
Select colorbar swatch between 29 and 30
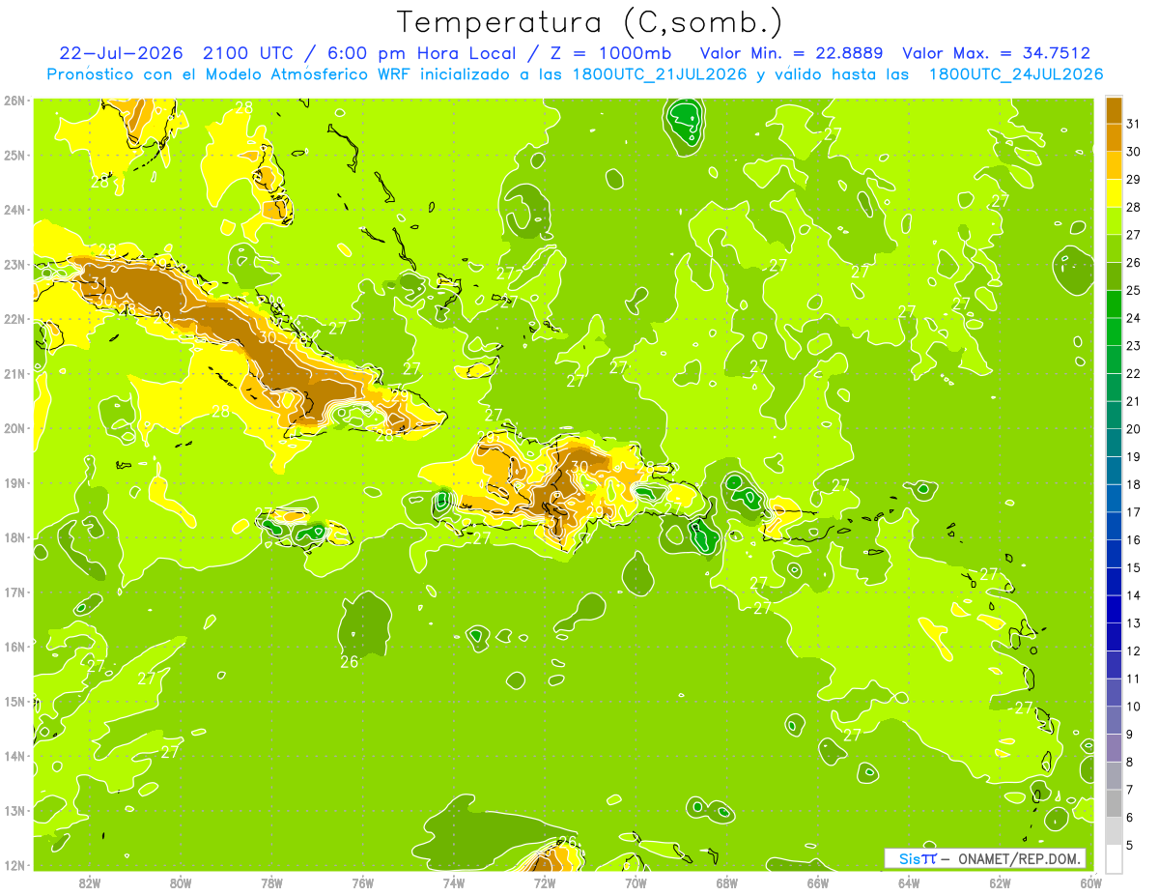(x=1115, y=165)
